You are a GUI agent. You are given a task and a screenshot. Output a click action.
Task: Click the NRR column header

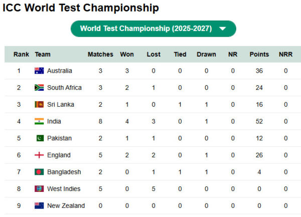285,54
